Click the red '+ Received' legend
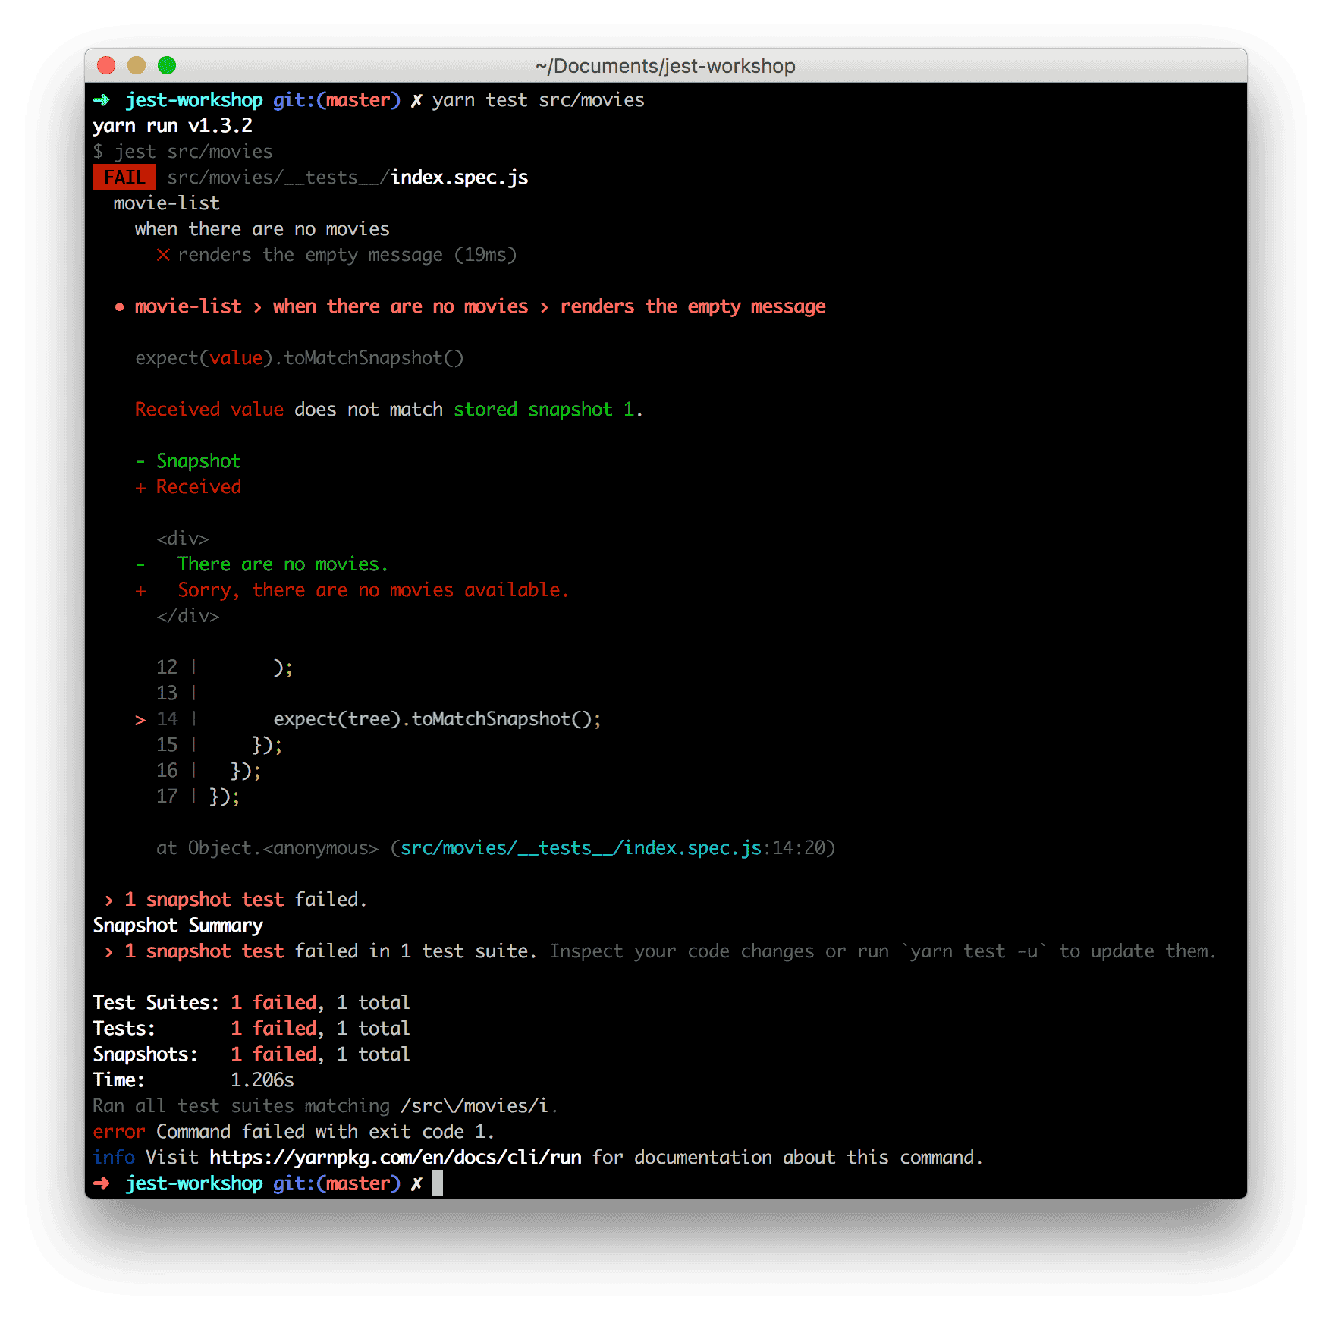The image size is (1332, 1320). [188, 487]
